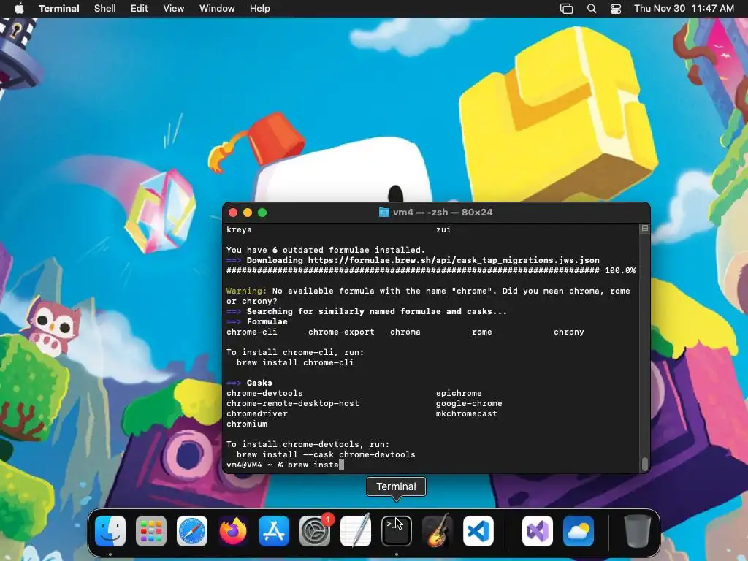This screenshot has width=748, height=561.
Task: Open the Shell menu
Action: coord(105,9)
